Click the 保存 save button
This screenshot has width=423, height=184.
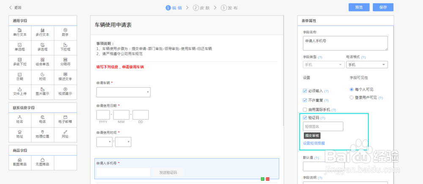click(383, 7)
